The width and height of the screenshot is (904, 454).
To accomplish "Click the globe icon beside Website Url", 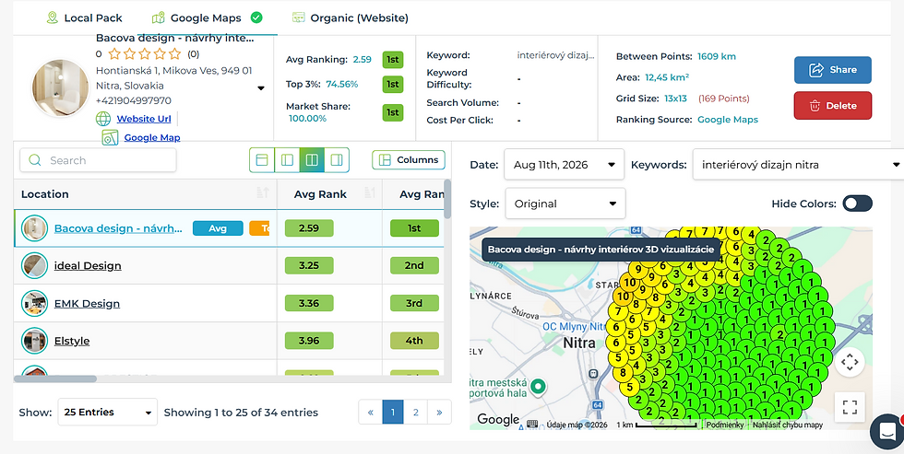I will pyautogui.click(x=103, y=119).
